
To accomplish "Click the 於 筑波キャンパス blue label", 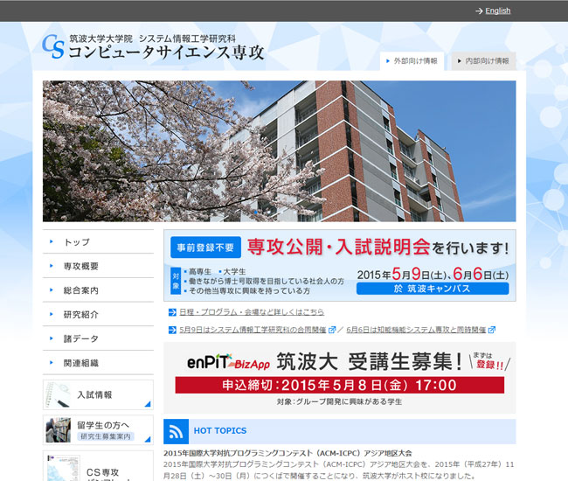I will 433,289.
